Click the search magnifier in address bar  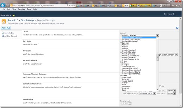[x=67, y=5]
